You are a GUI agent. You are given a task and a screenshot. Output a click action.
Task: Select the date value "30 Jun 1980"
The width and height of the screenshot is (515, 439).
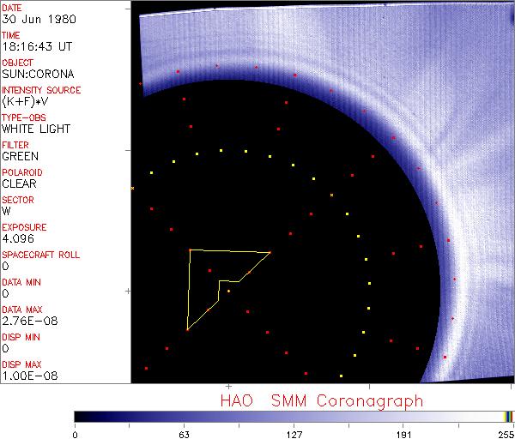(x=30, y=20)
